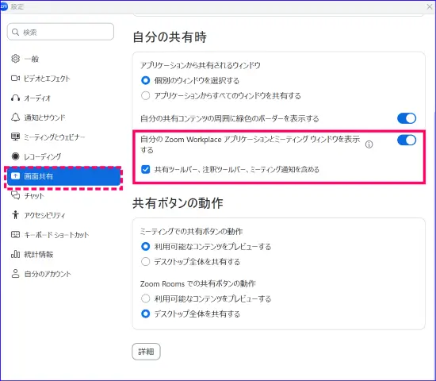The width and height of the screenshot is (436, 381).
Task: Click the Zoom Rooms での共有ボタンの動作 label
Action: 197,283
